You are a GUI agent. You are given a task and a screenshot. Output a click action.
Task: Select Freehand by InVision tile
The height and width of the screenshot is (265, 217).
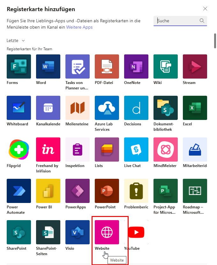coord(48,150)
